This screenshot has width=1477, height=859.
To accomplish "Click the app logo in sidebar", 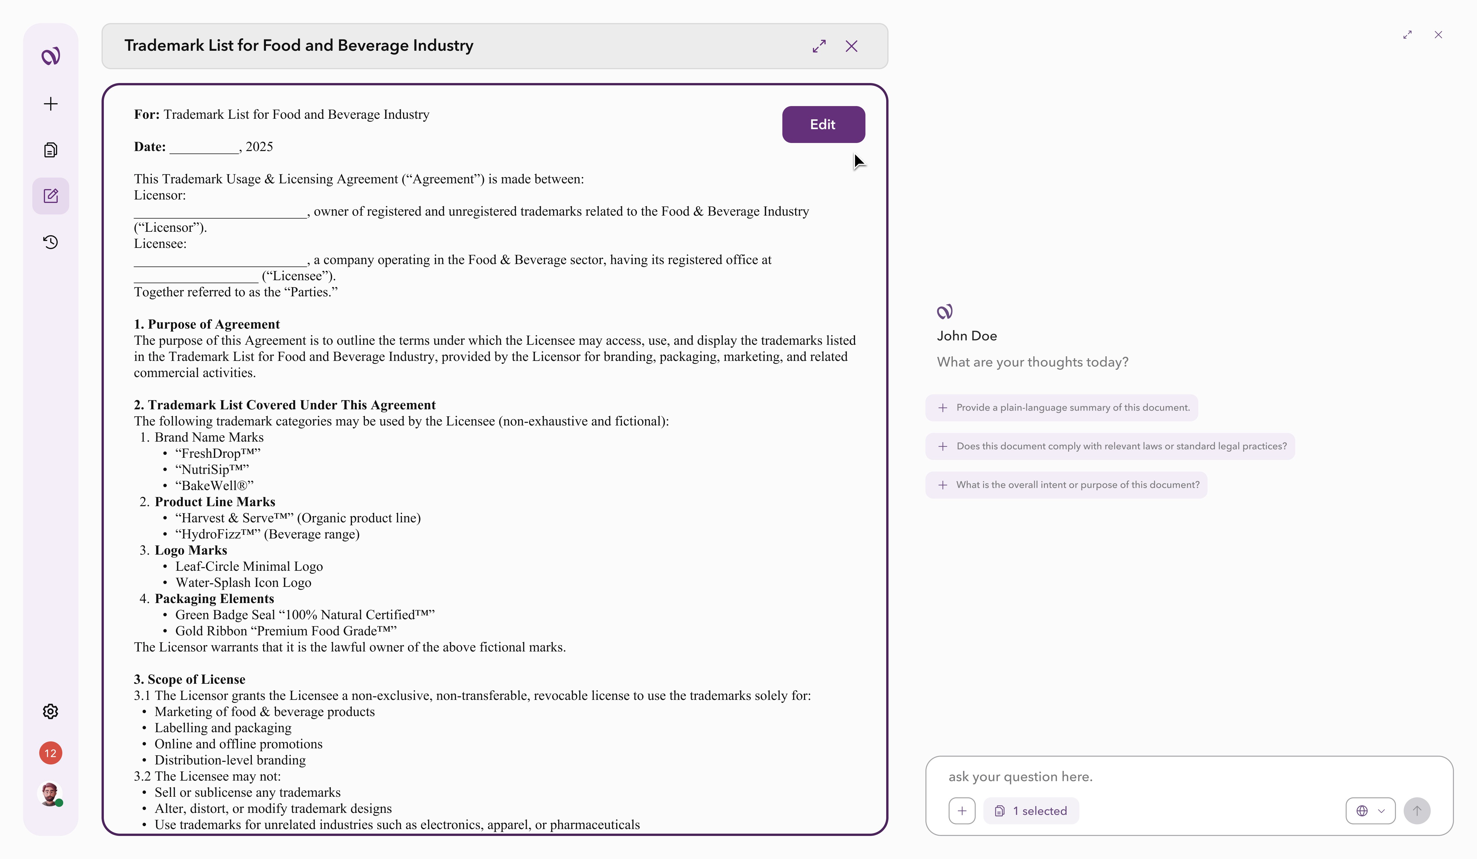I will (50, 56).
